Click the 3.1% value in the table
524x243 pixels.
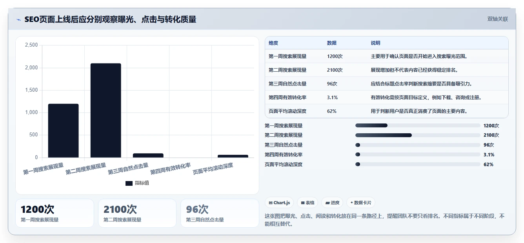coord(332,98)
